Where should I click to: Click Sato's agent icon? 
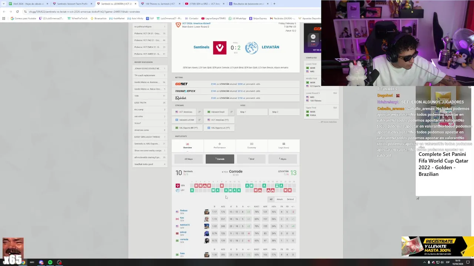tap(207, 255)
